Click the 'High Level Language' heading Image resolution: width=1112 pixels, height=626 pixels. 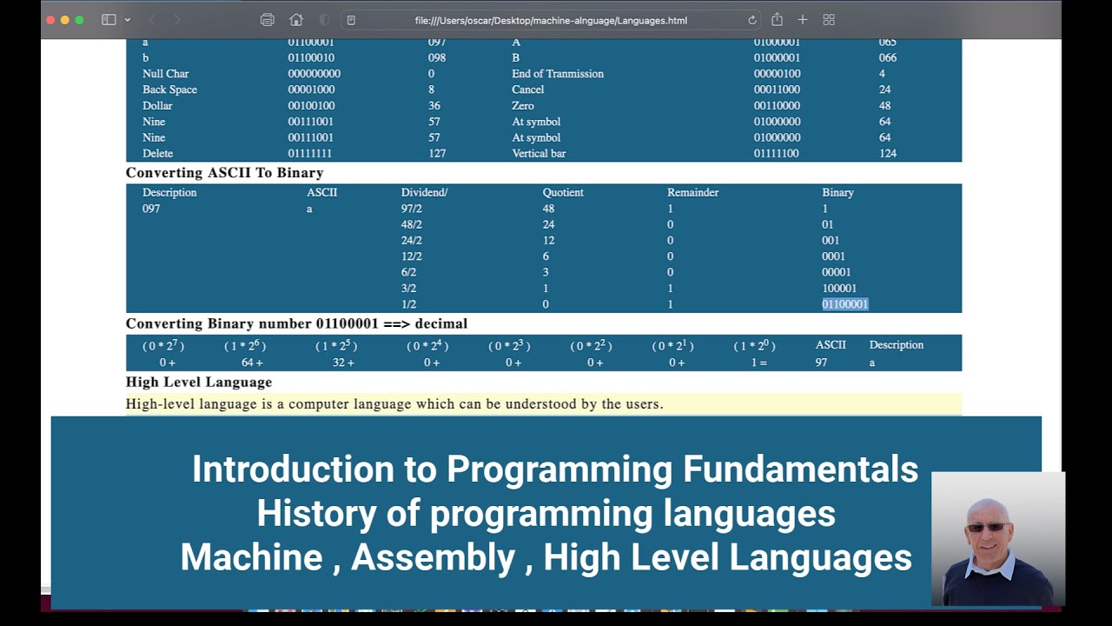coord(199,382)
